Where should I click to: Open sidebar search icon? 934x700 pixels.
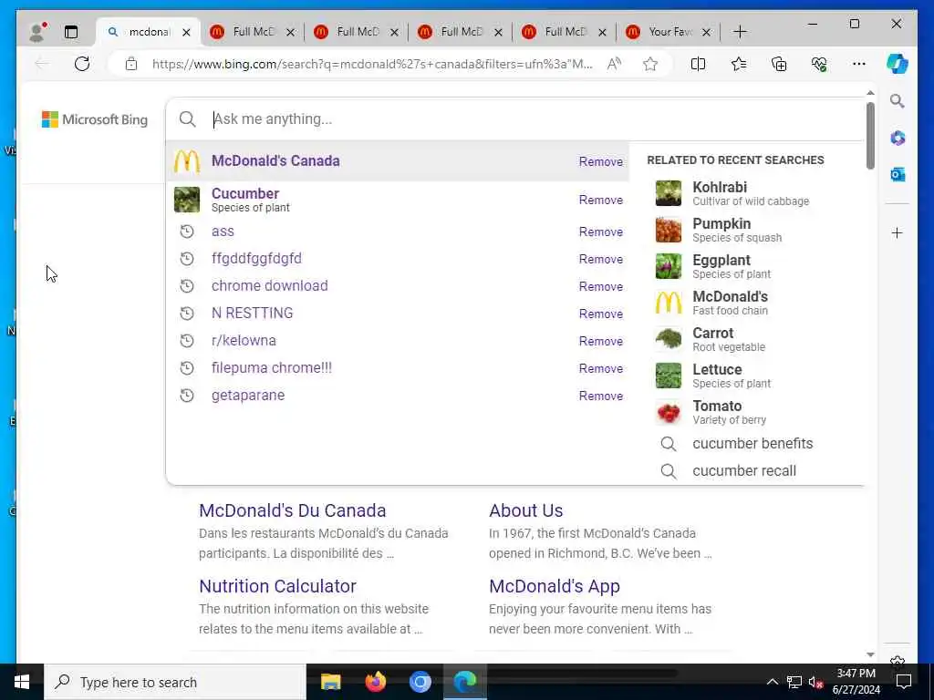pos(898,101)
